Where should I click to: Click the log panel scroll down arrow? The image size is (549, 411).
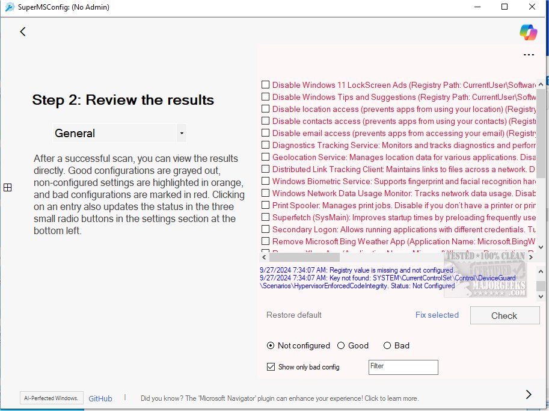(541, 297)
